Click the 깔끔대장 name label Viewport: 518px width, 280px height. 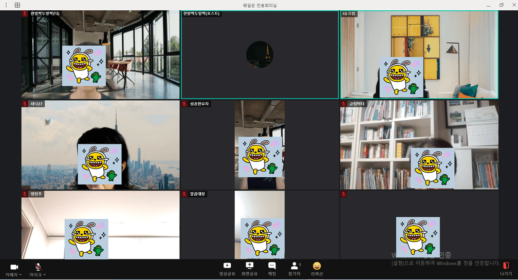197,194
